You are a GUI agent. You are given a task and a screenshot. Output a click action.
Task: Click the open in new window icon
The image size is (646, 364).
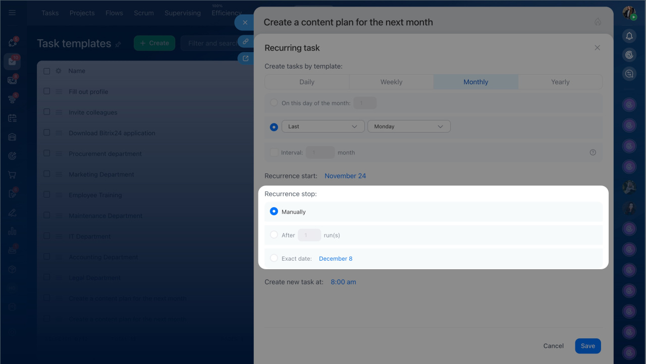[x=245, y=58]
